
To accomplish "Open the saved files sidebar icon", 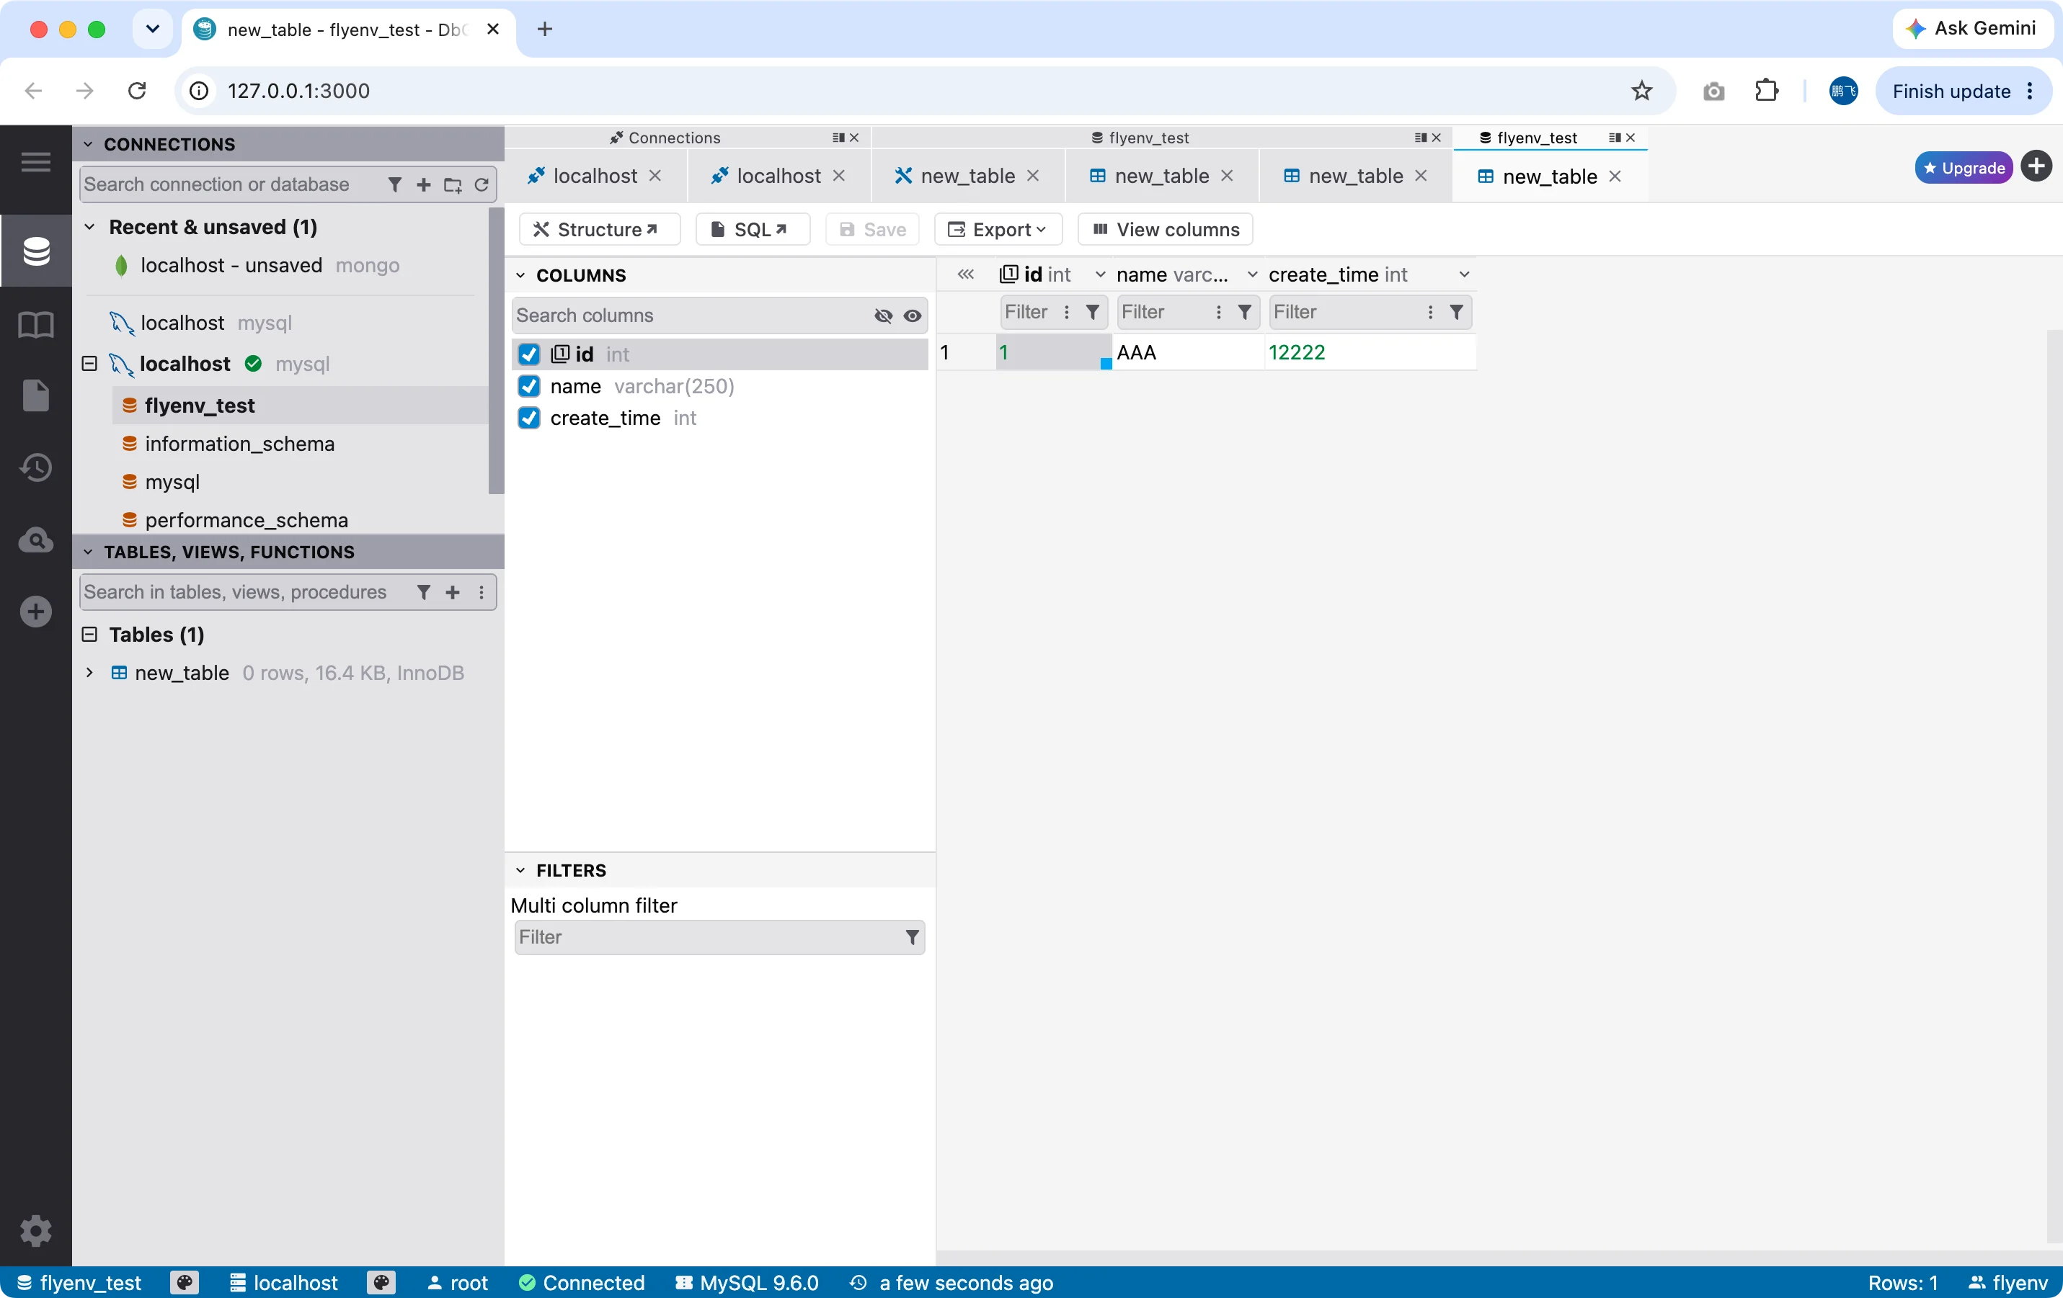I will (35, 395).
